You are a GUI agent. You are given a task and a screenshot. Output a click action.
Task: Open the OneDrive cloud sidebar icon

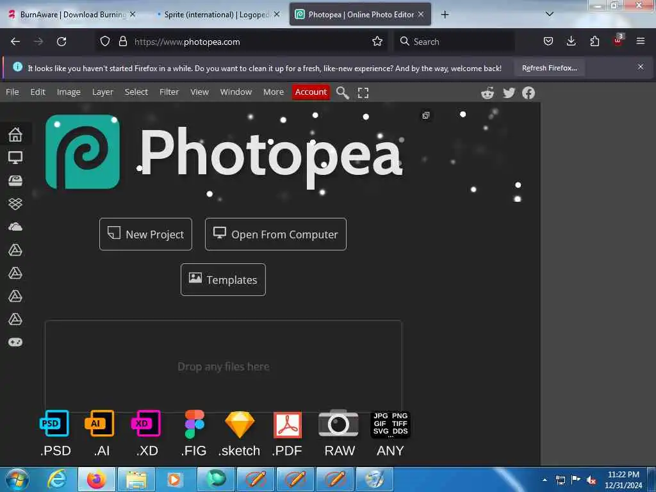tap(15, 227)
